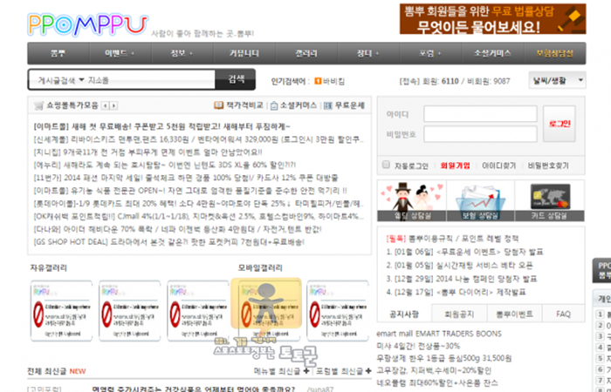Open the emart mall EMART TRADERS BOONS ad

pyautogui.click(x=439, y=334)
